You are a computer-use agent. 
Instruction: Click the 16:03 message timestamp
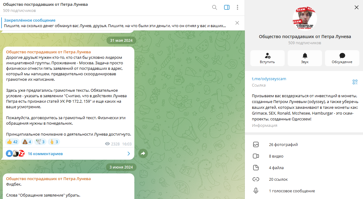[x=127, y=144]
